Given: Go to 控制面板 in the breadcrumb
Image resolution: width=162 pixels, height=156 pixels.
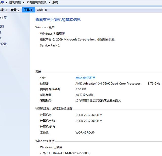Looking at the screenshot, I should [x=15, y=2].
